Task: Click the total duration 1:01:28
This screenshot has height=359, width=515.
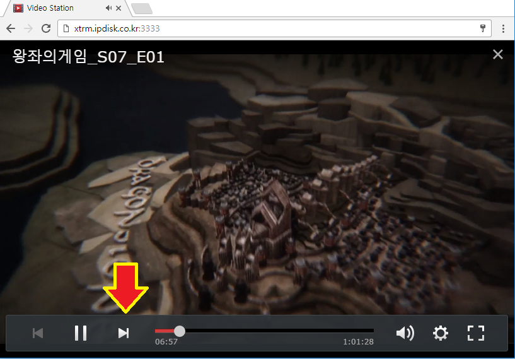Action: (358, 342)
